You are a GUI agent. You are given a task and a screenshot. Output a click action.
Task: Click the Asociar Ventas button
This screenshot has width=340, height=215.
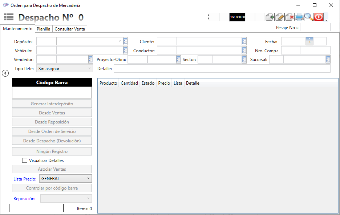52,169
